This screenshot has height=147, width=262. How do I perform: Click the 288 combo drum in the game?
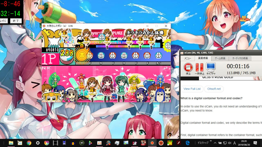[67, 56]
